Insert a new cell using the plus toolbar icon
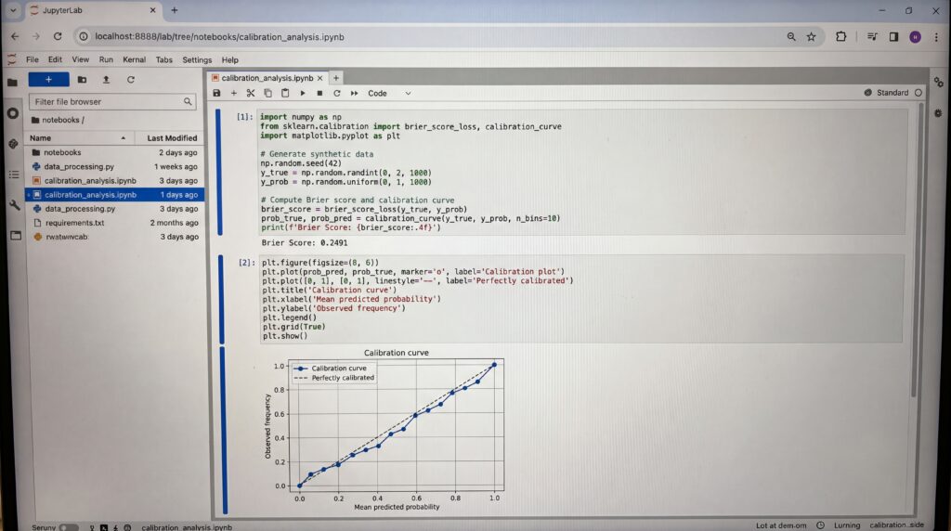 pos(233,94)
